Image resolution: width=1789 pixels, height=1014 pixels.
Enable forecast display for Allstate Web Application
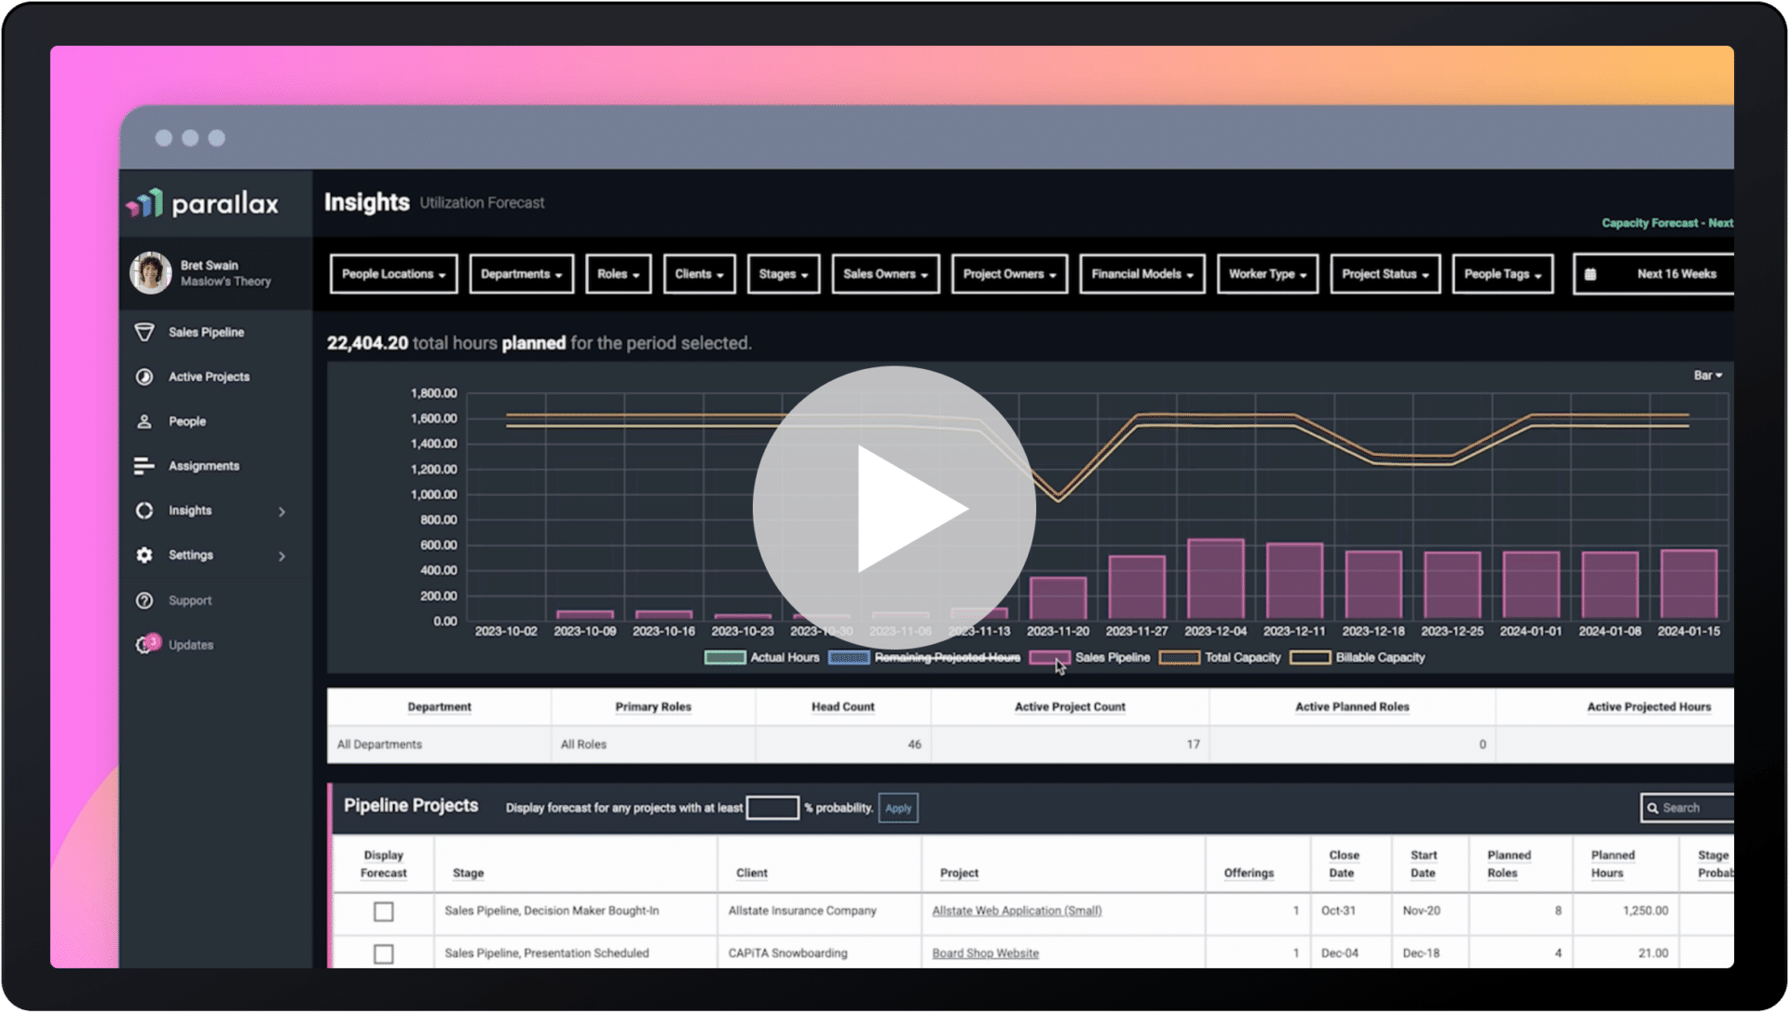[383, 911]
